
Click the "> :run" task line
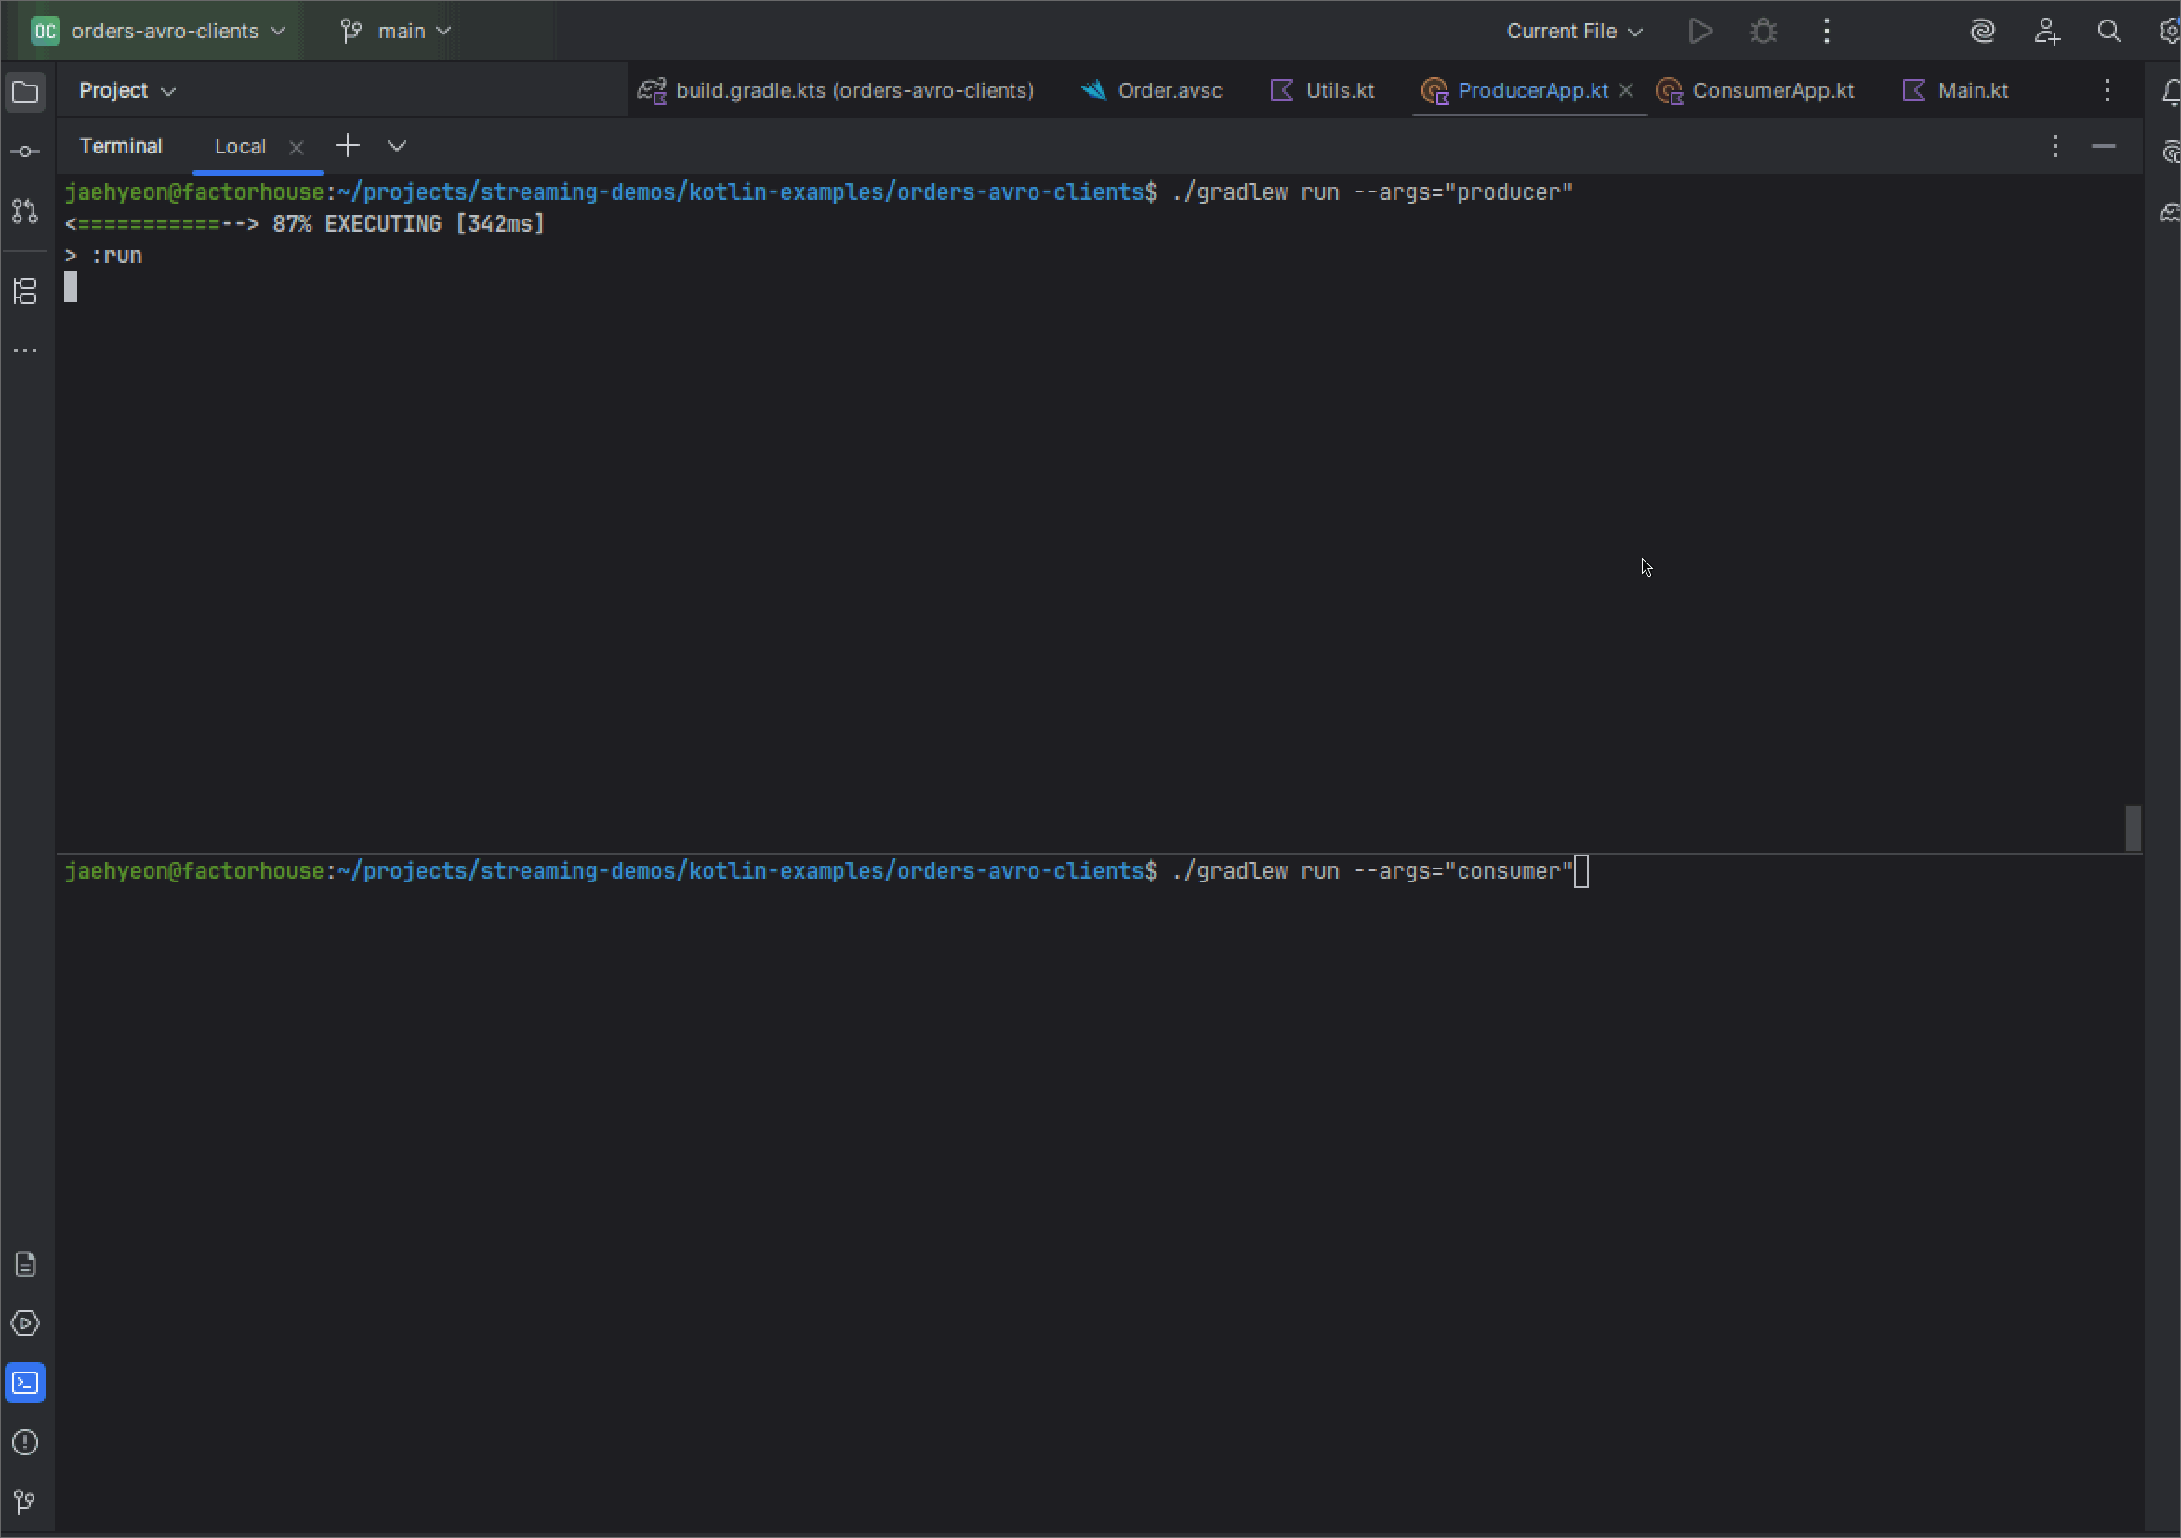pos(102,257)
